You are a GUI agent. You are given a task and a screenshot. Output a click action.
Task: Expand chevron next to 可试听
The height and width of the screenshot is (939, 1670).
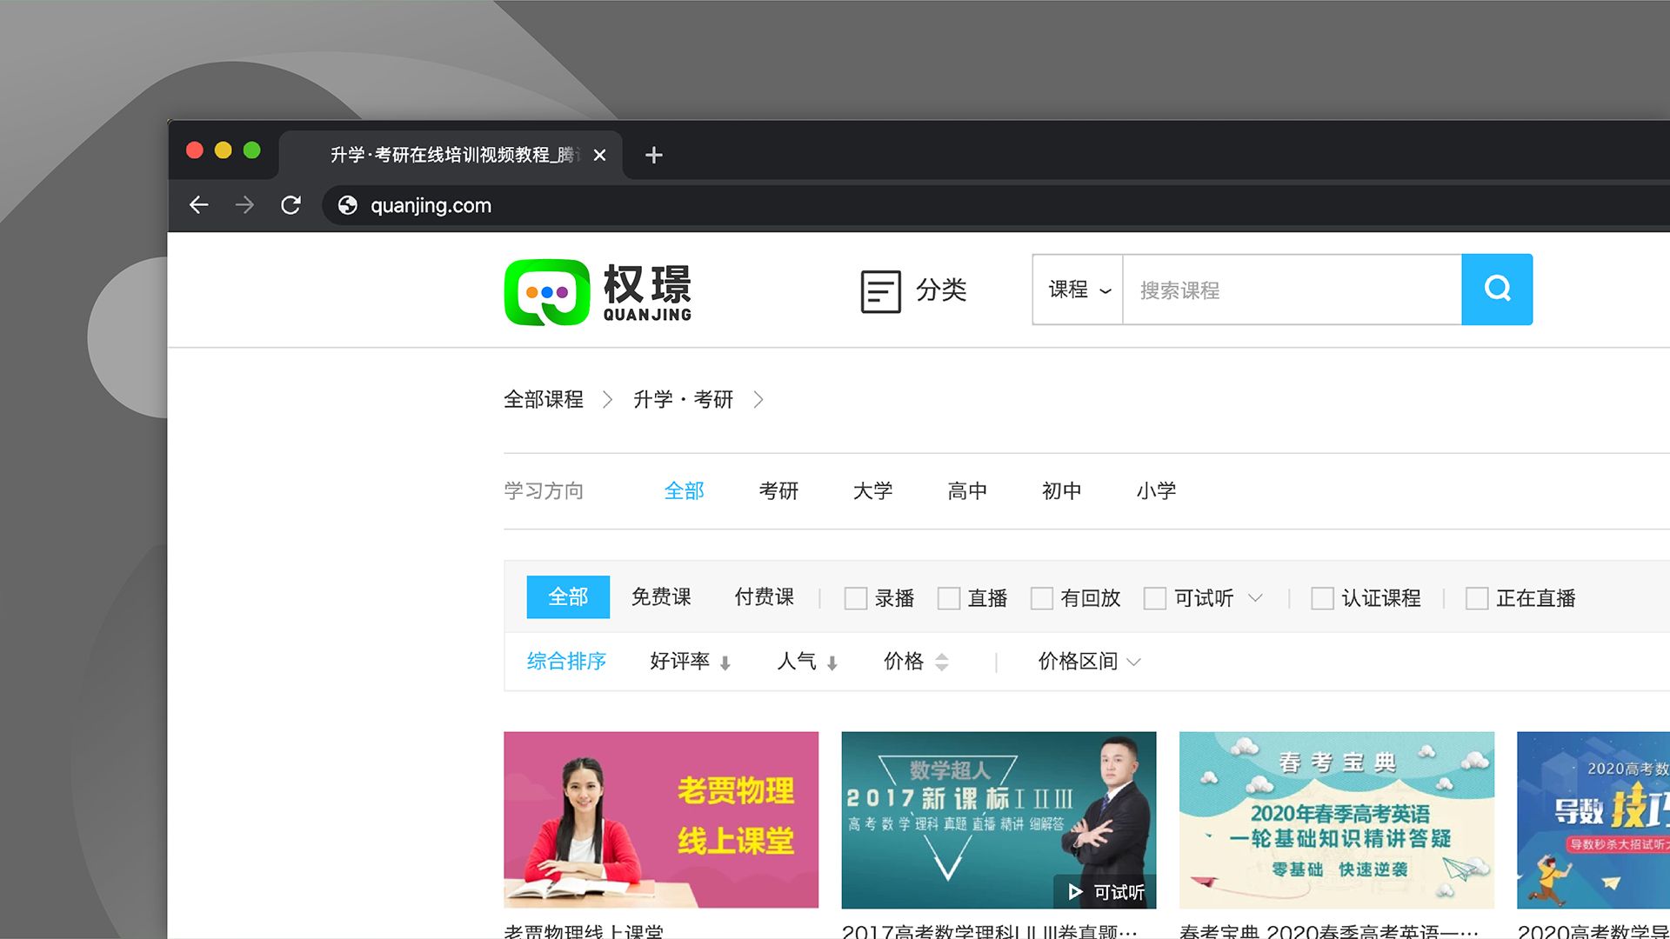coord(1255,597)
